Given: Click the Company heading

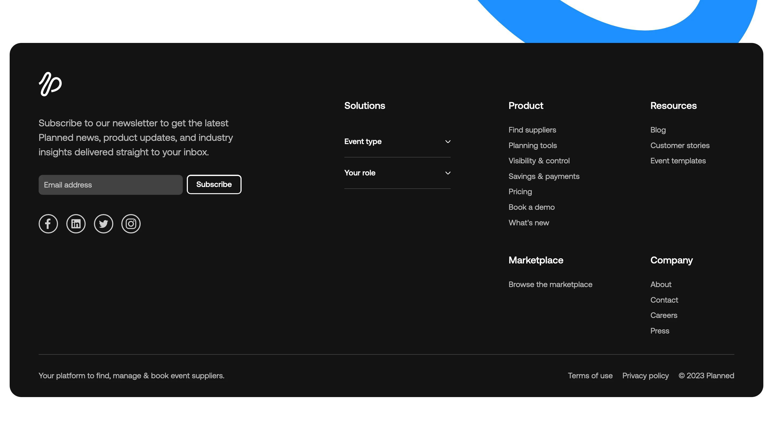Looking at the screenshot, I should (672, 260).
